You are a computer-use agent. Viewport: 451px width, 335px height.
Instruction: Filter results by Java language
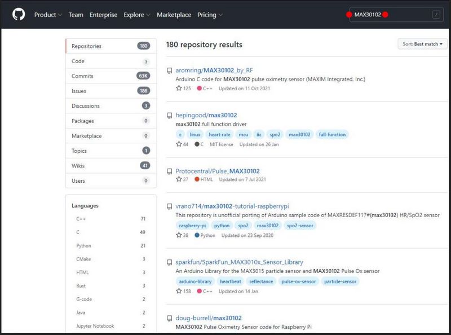tap(111, 312)
